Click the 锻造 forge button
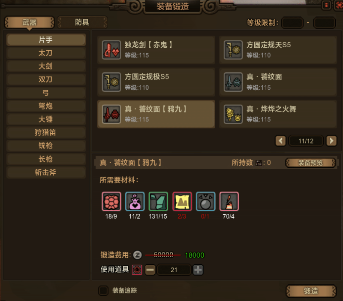 [x=311, y=291]
